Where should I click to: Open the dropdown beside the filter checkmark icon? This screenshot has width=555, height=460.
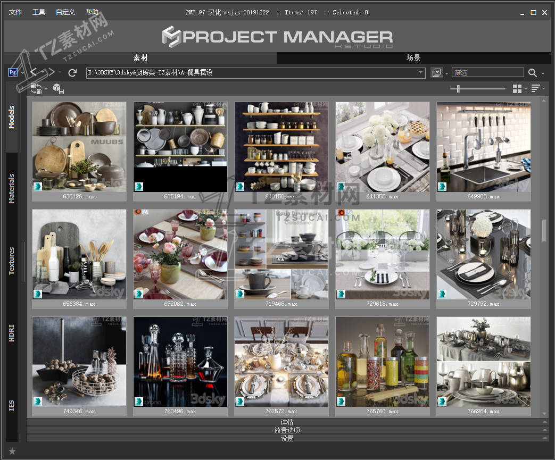tap(446, 73)
